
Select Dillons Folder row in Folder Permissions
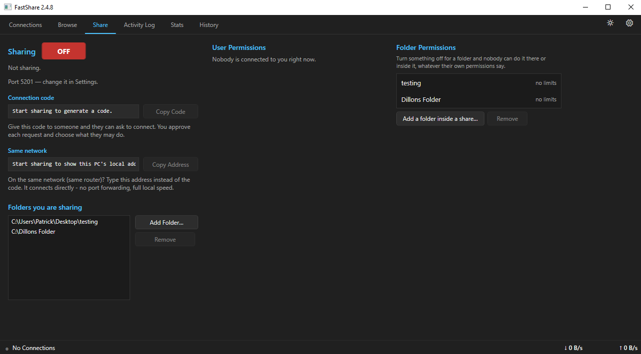[x=479, y=99]
